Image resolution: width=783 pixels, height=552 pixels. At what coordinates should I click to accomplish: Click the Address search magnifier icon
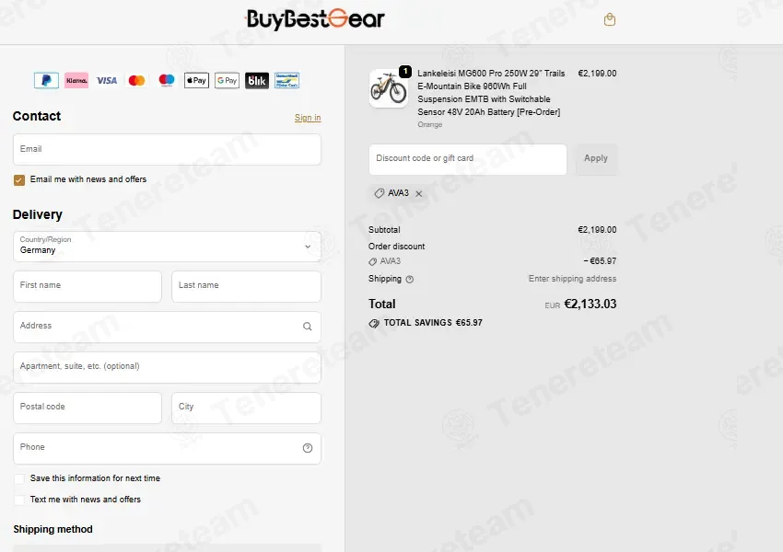307,327
